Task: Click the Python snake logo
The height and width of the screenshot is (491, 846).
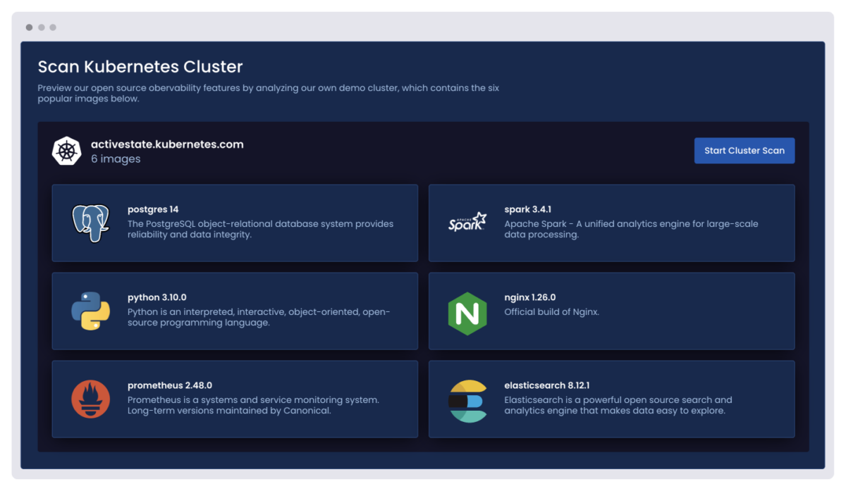Action: 90,311
